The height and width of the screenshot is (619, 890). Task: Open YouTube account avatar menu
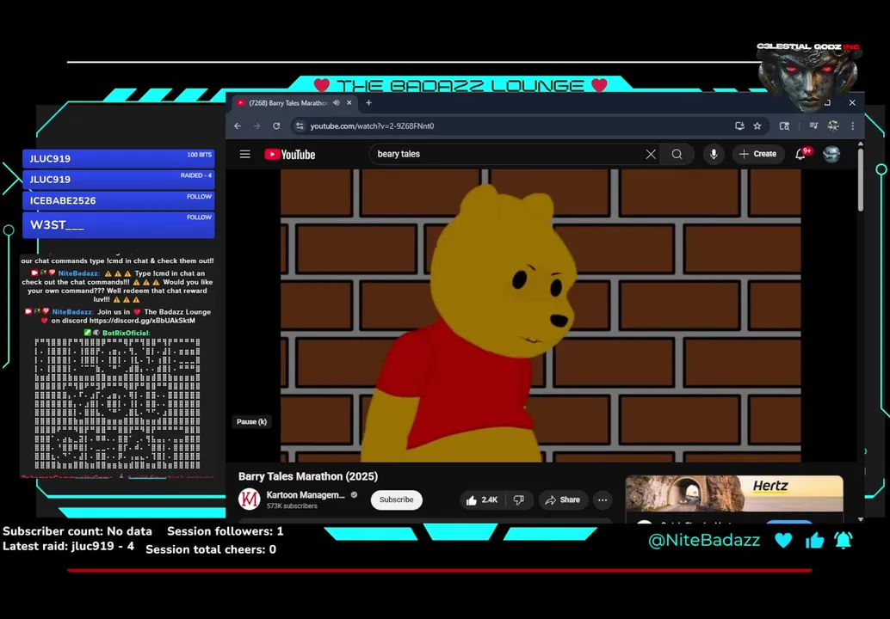[831, 154]
